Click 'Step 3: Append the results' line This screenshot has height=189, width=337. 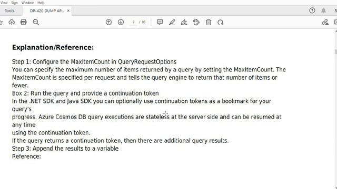(65, 148)
